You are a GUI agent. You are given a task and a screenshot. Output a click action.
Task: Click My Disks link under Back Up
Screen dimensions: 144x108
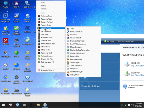tap(135, 66)
